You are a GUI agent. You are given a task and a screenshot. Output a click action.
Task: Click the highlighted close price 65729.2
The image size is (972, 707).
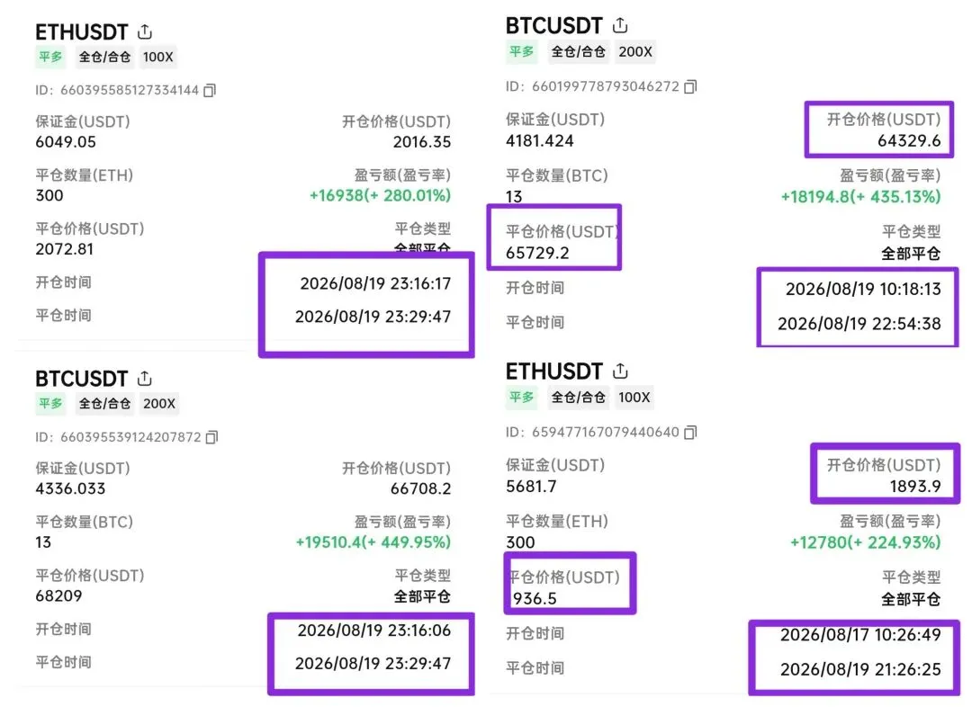point(537,253)
